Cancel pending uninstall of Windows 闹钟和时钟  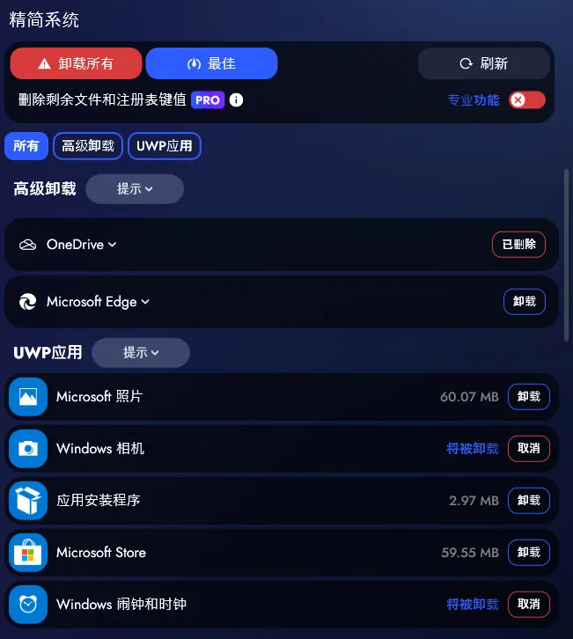[529, 604]
